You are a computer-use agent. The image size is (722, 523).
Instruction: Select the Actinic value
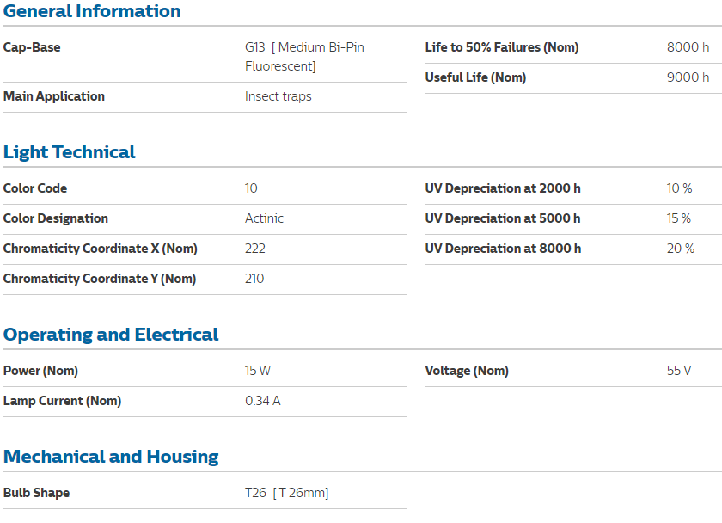[264, 218]
